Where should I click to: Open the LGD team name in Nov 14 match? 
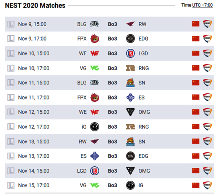pos(82,171)
